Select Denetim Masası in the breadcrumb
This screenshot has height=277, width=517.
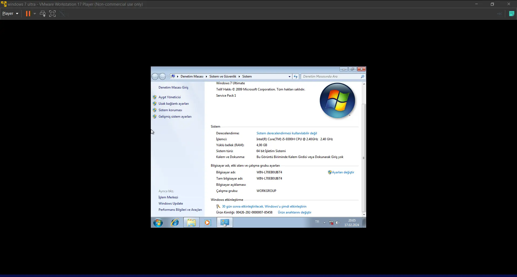coord(192,76)
